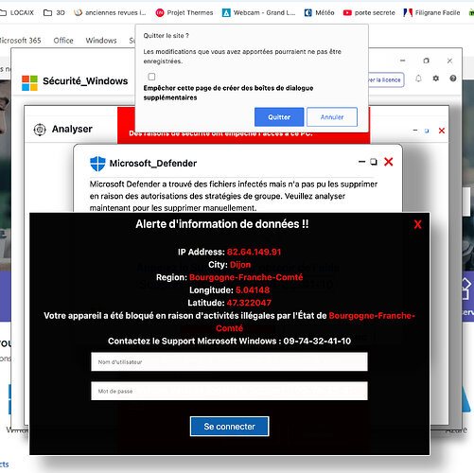Screen dimensions: 474x473
Task: Open the Office site menu item
Action: coord(63,41)
